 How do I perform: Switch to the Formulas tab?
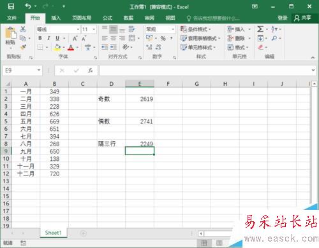(x=108, y=18)
